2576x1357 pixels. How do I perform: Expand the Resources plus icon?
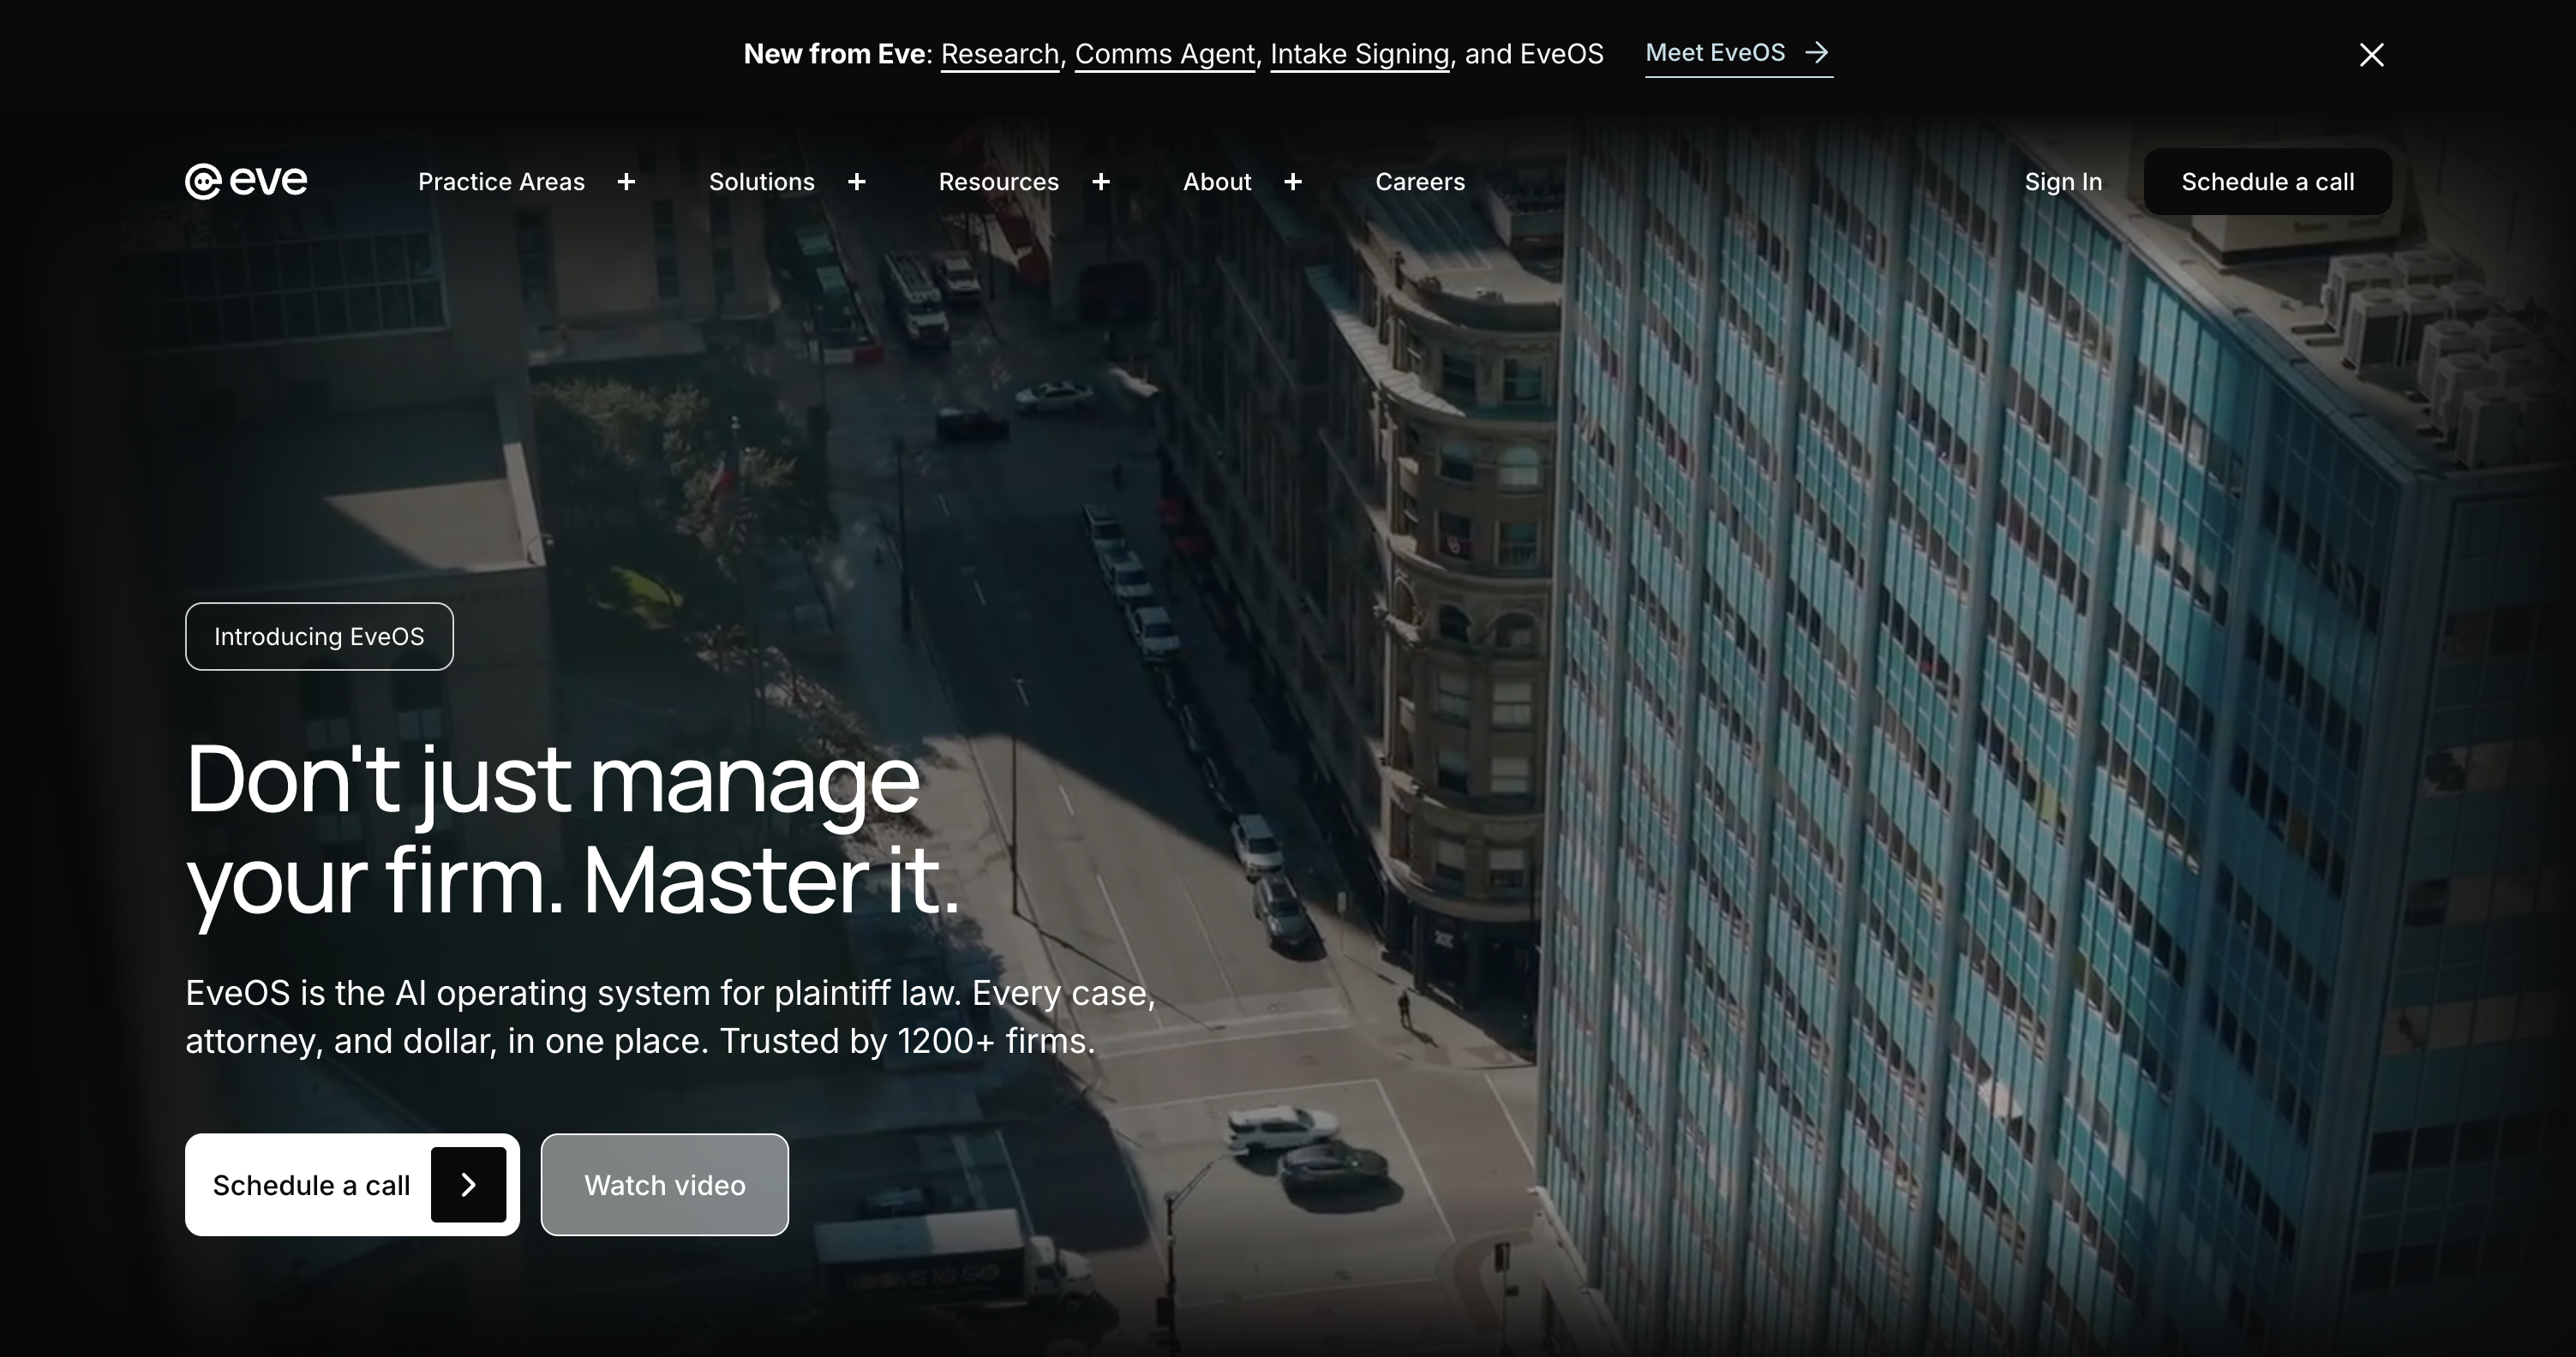(1101, 182)
